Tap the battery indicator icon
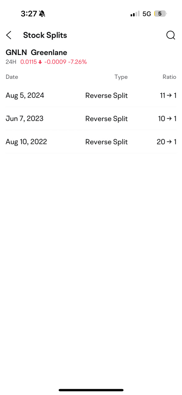The width and height of the screenshot is (182, 395). [x=160, y=14]
